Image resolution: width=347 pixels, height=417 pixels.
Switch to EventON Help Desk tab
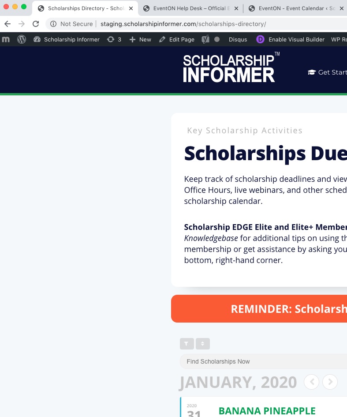[190, 8]
